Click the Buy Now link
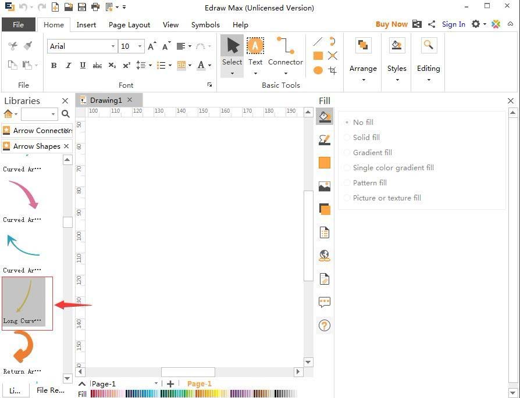Image resolution: width=520 pixels, height=398 pixels. pos(391,24)
